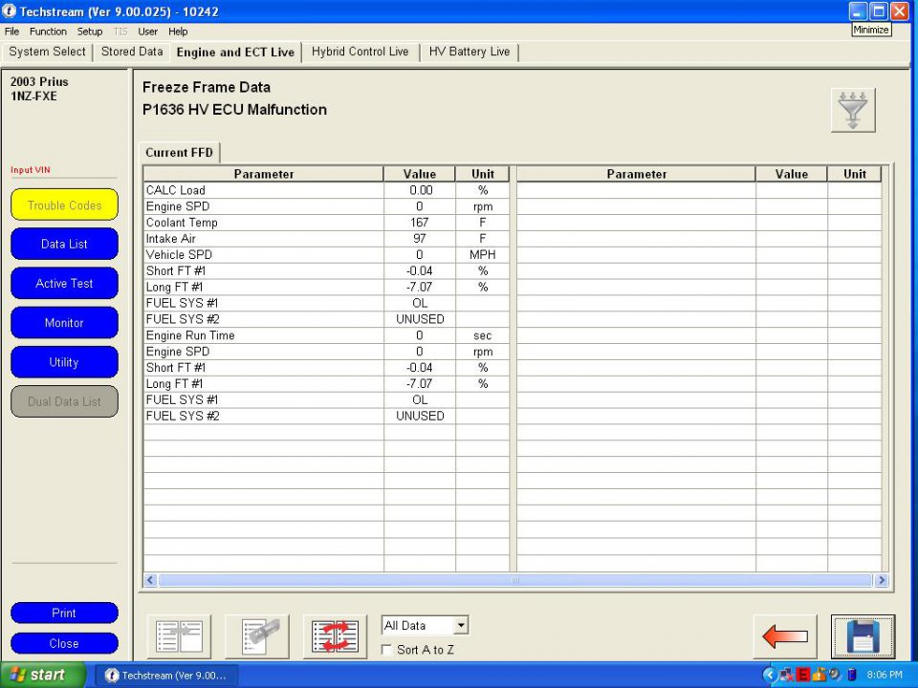This screenshot has width=918, height=688.
Task: Click the right-side Parameter column header
Action: [637, 174]
